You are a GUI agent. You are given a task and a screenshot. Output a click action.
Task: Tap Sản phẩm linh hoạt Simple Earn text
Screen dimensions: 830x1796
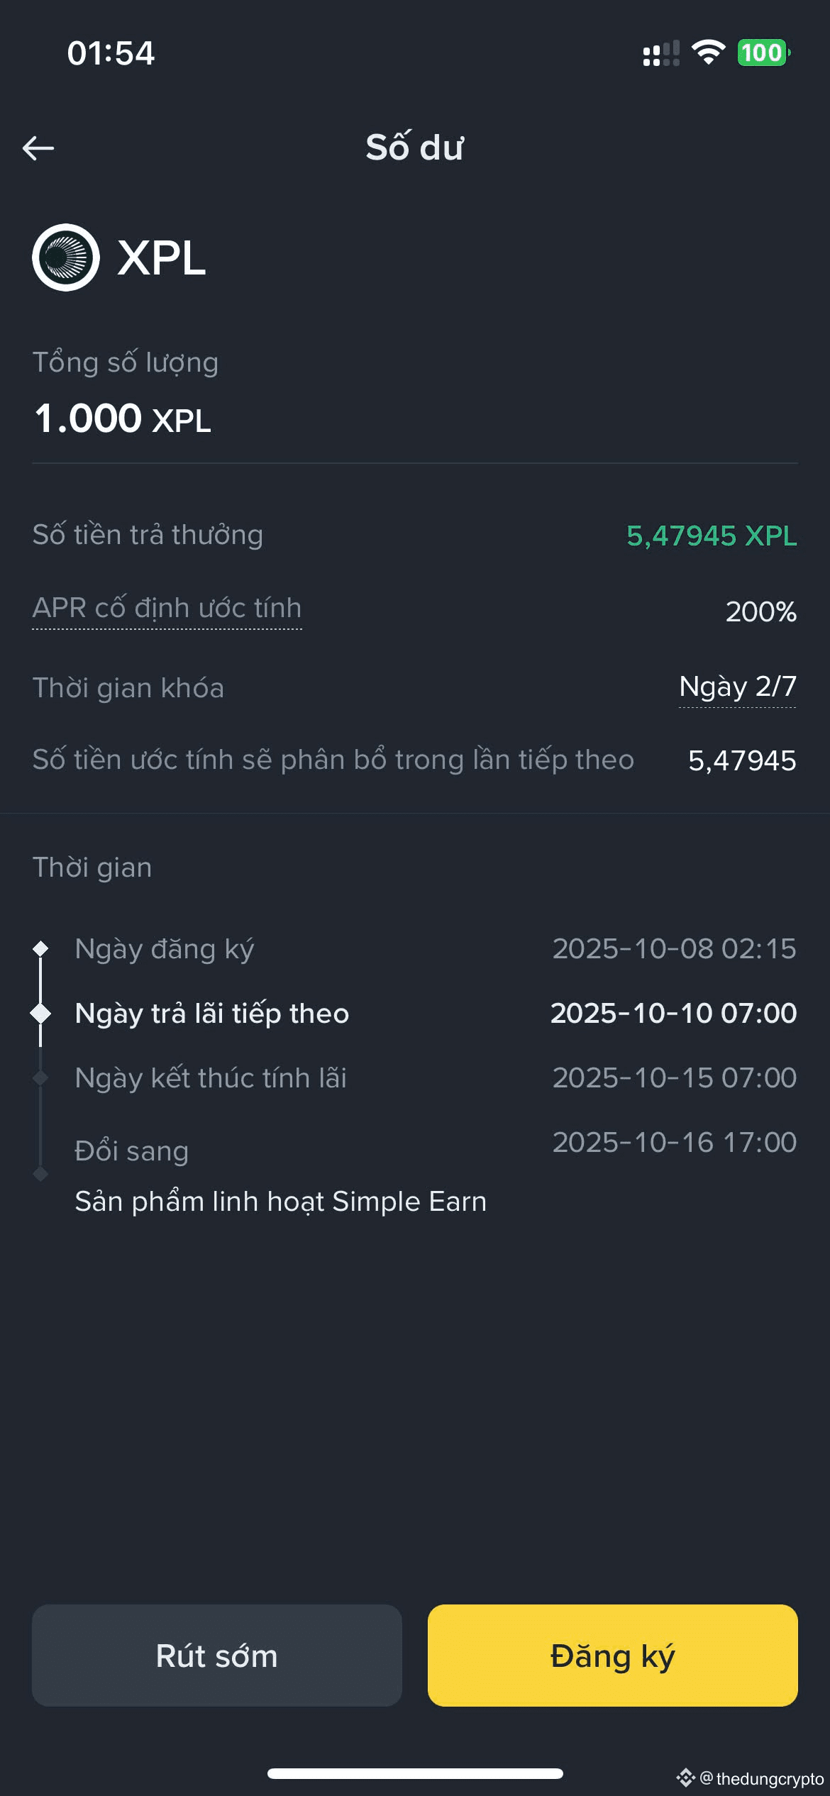coord(281,1202)
